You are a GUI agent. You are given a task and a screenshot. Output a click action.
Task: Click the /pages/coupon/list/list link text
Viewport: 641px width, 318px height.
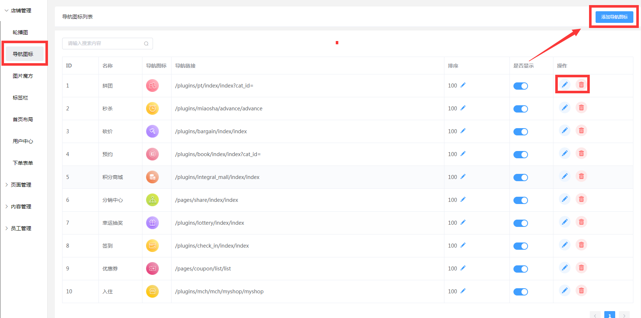pos(203,269)
